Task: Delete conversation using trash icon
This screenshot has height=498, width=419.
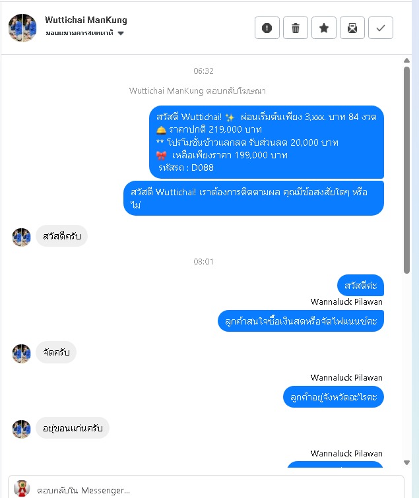Action: [x=296, y=28]
